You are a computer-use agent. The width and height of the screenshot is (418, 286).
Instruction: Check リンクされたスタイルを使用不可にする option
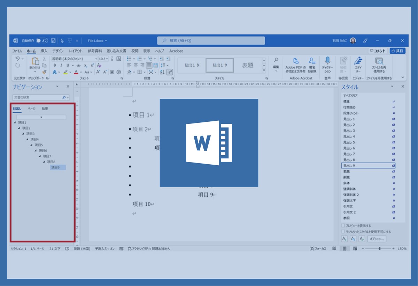(x=343, y=232)
